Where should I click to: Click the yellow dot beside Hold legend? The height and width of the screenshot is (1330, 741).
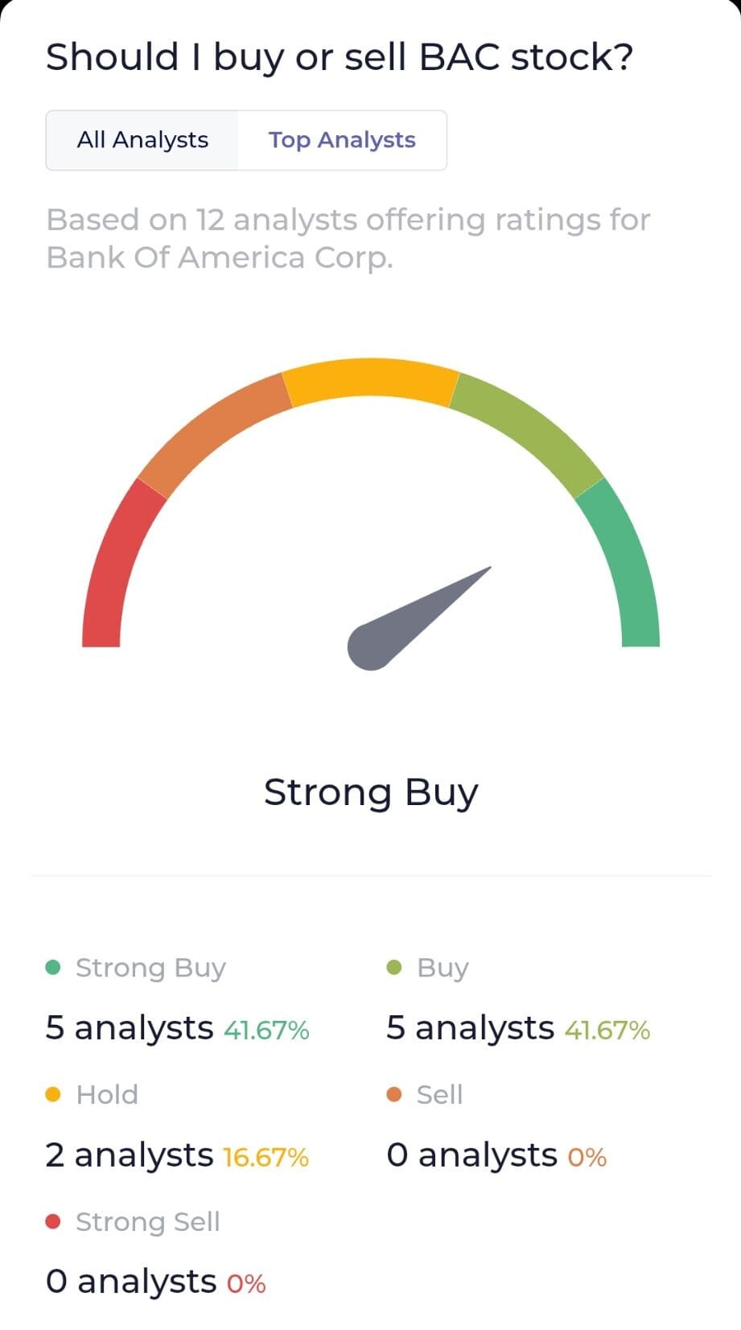pos(54,1094)
